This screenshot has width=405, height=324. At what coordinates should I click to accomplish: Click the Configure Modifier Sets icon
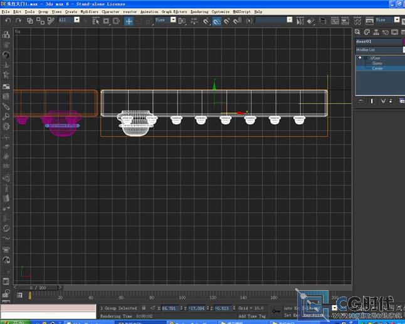(402, 101)
